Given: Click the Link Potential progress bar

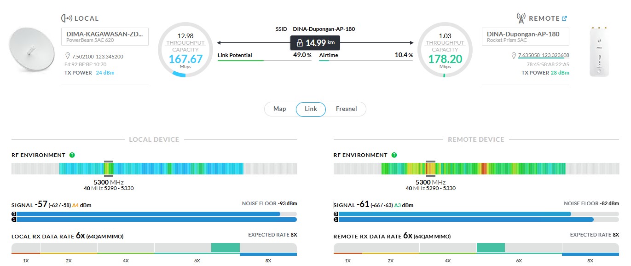Looking at the screenshot, I should tap(264, 61).
